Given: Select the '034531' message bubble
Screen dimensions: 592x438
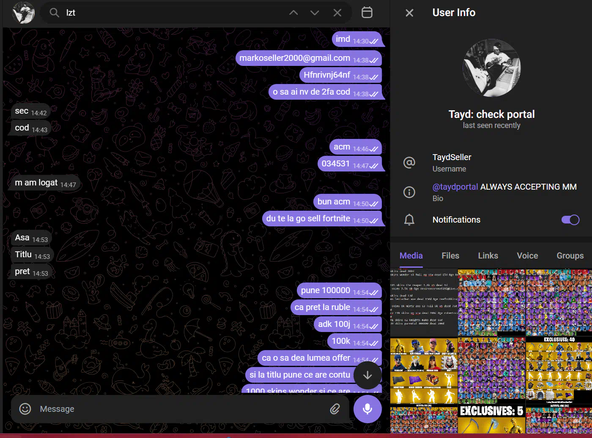Looking at the screenshot, I should point(350,164).
